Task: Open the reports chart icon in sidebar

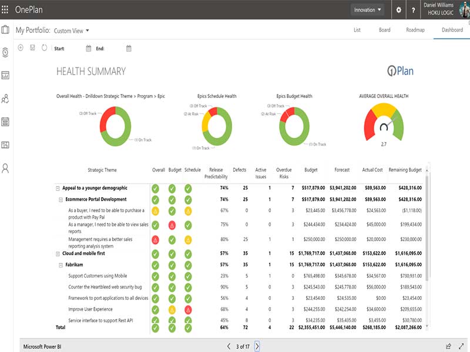Action: [6, 76]
